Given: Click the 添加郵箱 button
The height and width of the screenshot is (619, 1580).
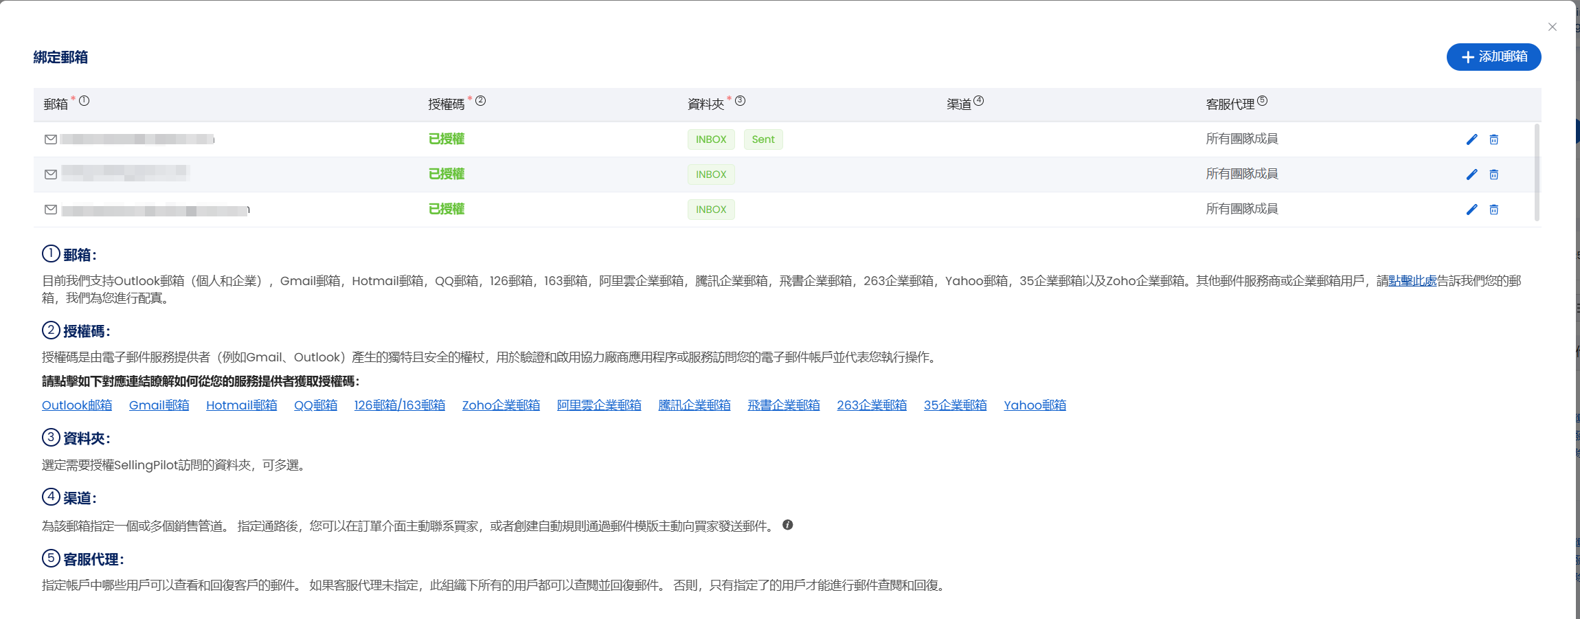Looking at the screenshot, I should 1493,57.
